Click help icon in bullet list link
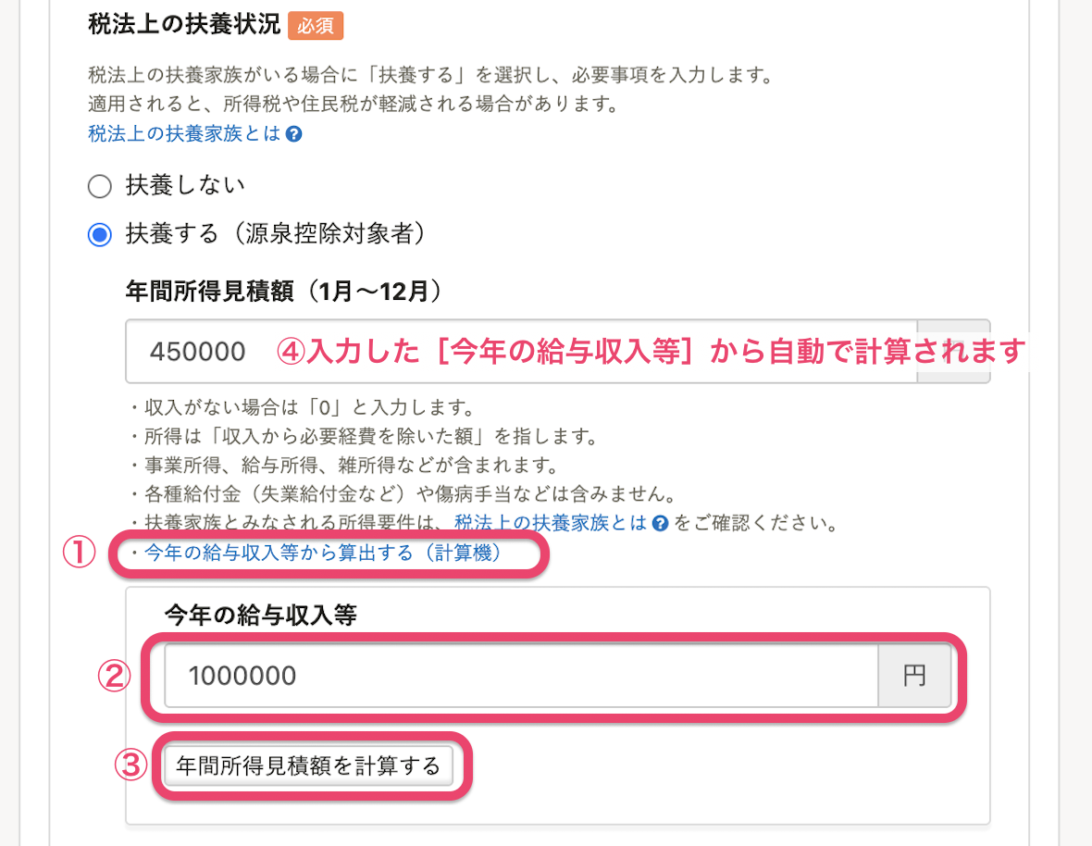Image resolution: width=1092 pixels, height=846 pixels. [x=660, y=524]
